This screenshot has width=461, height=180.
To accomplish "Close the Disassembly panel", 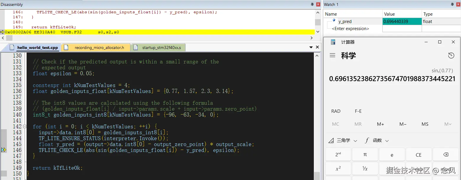I will click(318, 4).
